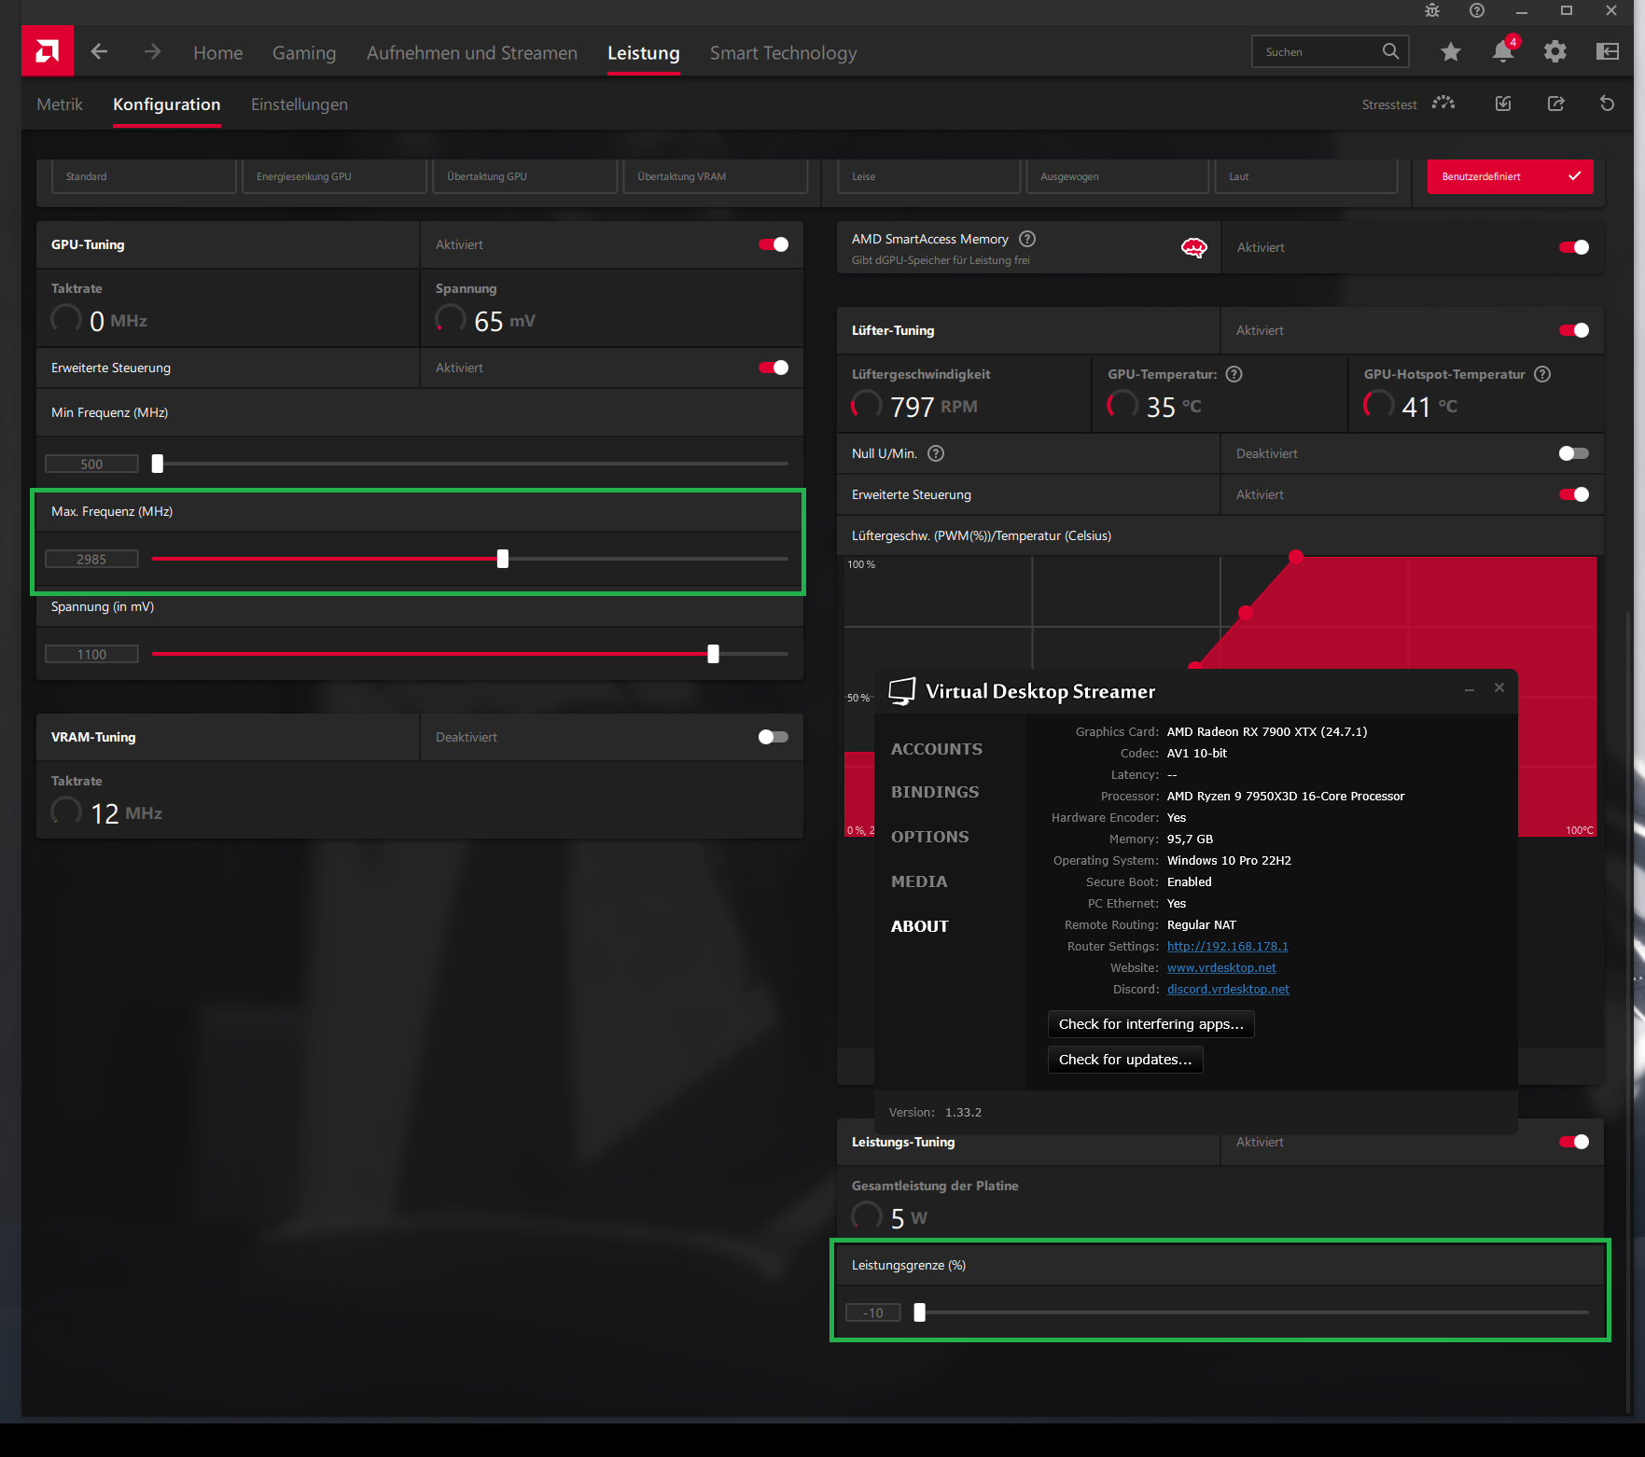Open help question mark in title bar
1645x1457 pixels.
(x=1476, y=10)
